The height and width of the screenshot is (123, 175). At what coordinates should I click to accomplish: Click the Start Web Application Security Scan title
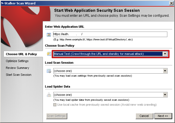click(x=97, y=10)
